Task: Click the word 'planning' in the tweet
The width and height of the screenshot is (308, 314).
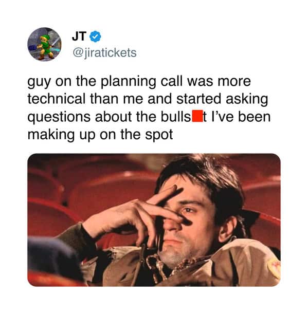Action: [x=129, y=82]
